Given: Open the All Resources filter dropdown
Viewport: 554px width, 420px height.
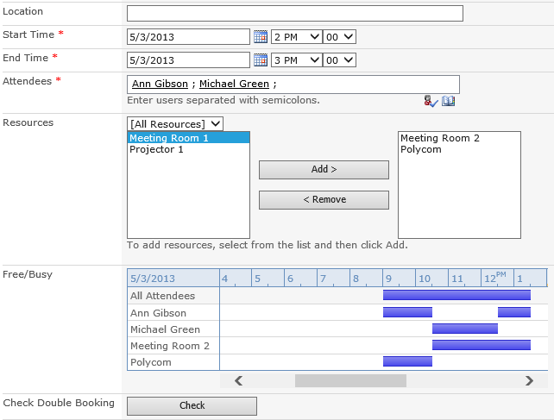Looking at the screenshot, I should [x=174, y=124].
